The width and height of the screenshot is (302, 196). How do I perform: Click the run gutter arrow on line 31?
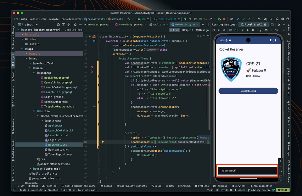pos(90,36)
